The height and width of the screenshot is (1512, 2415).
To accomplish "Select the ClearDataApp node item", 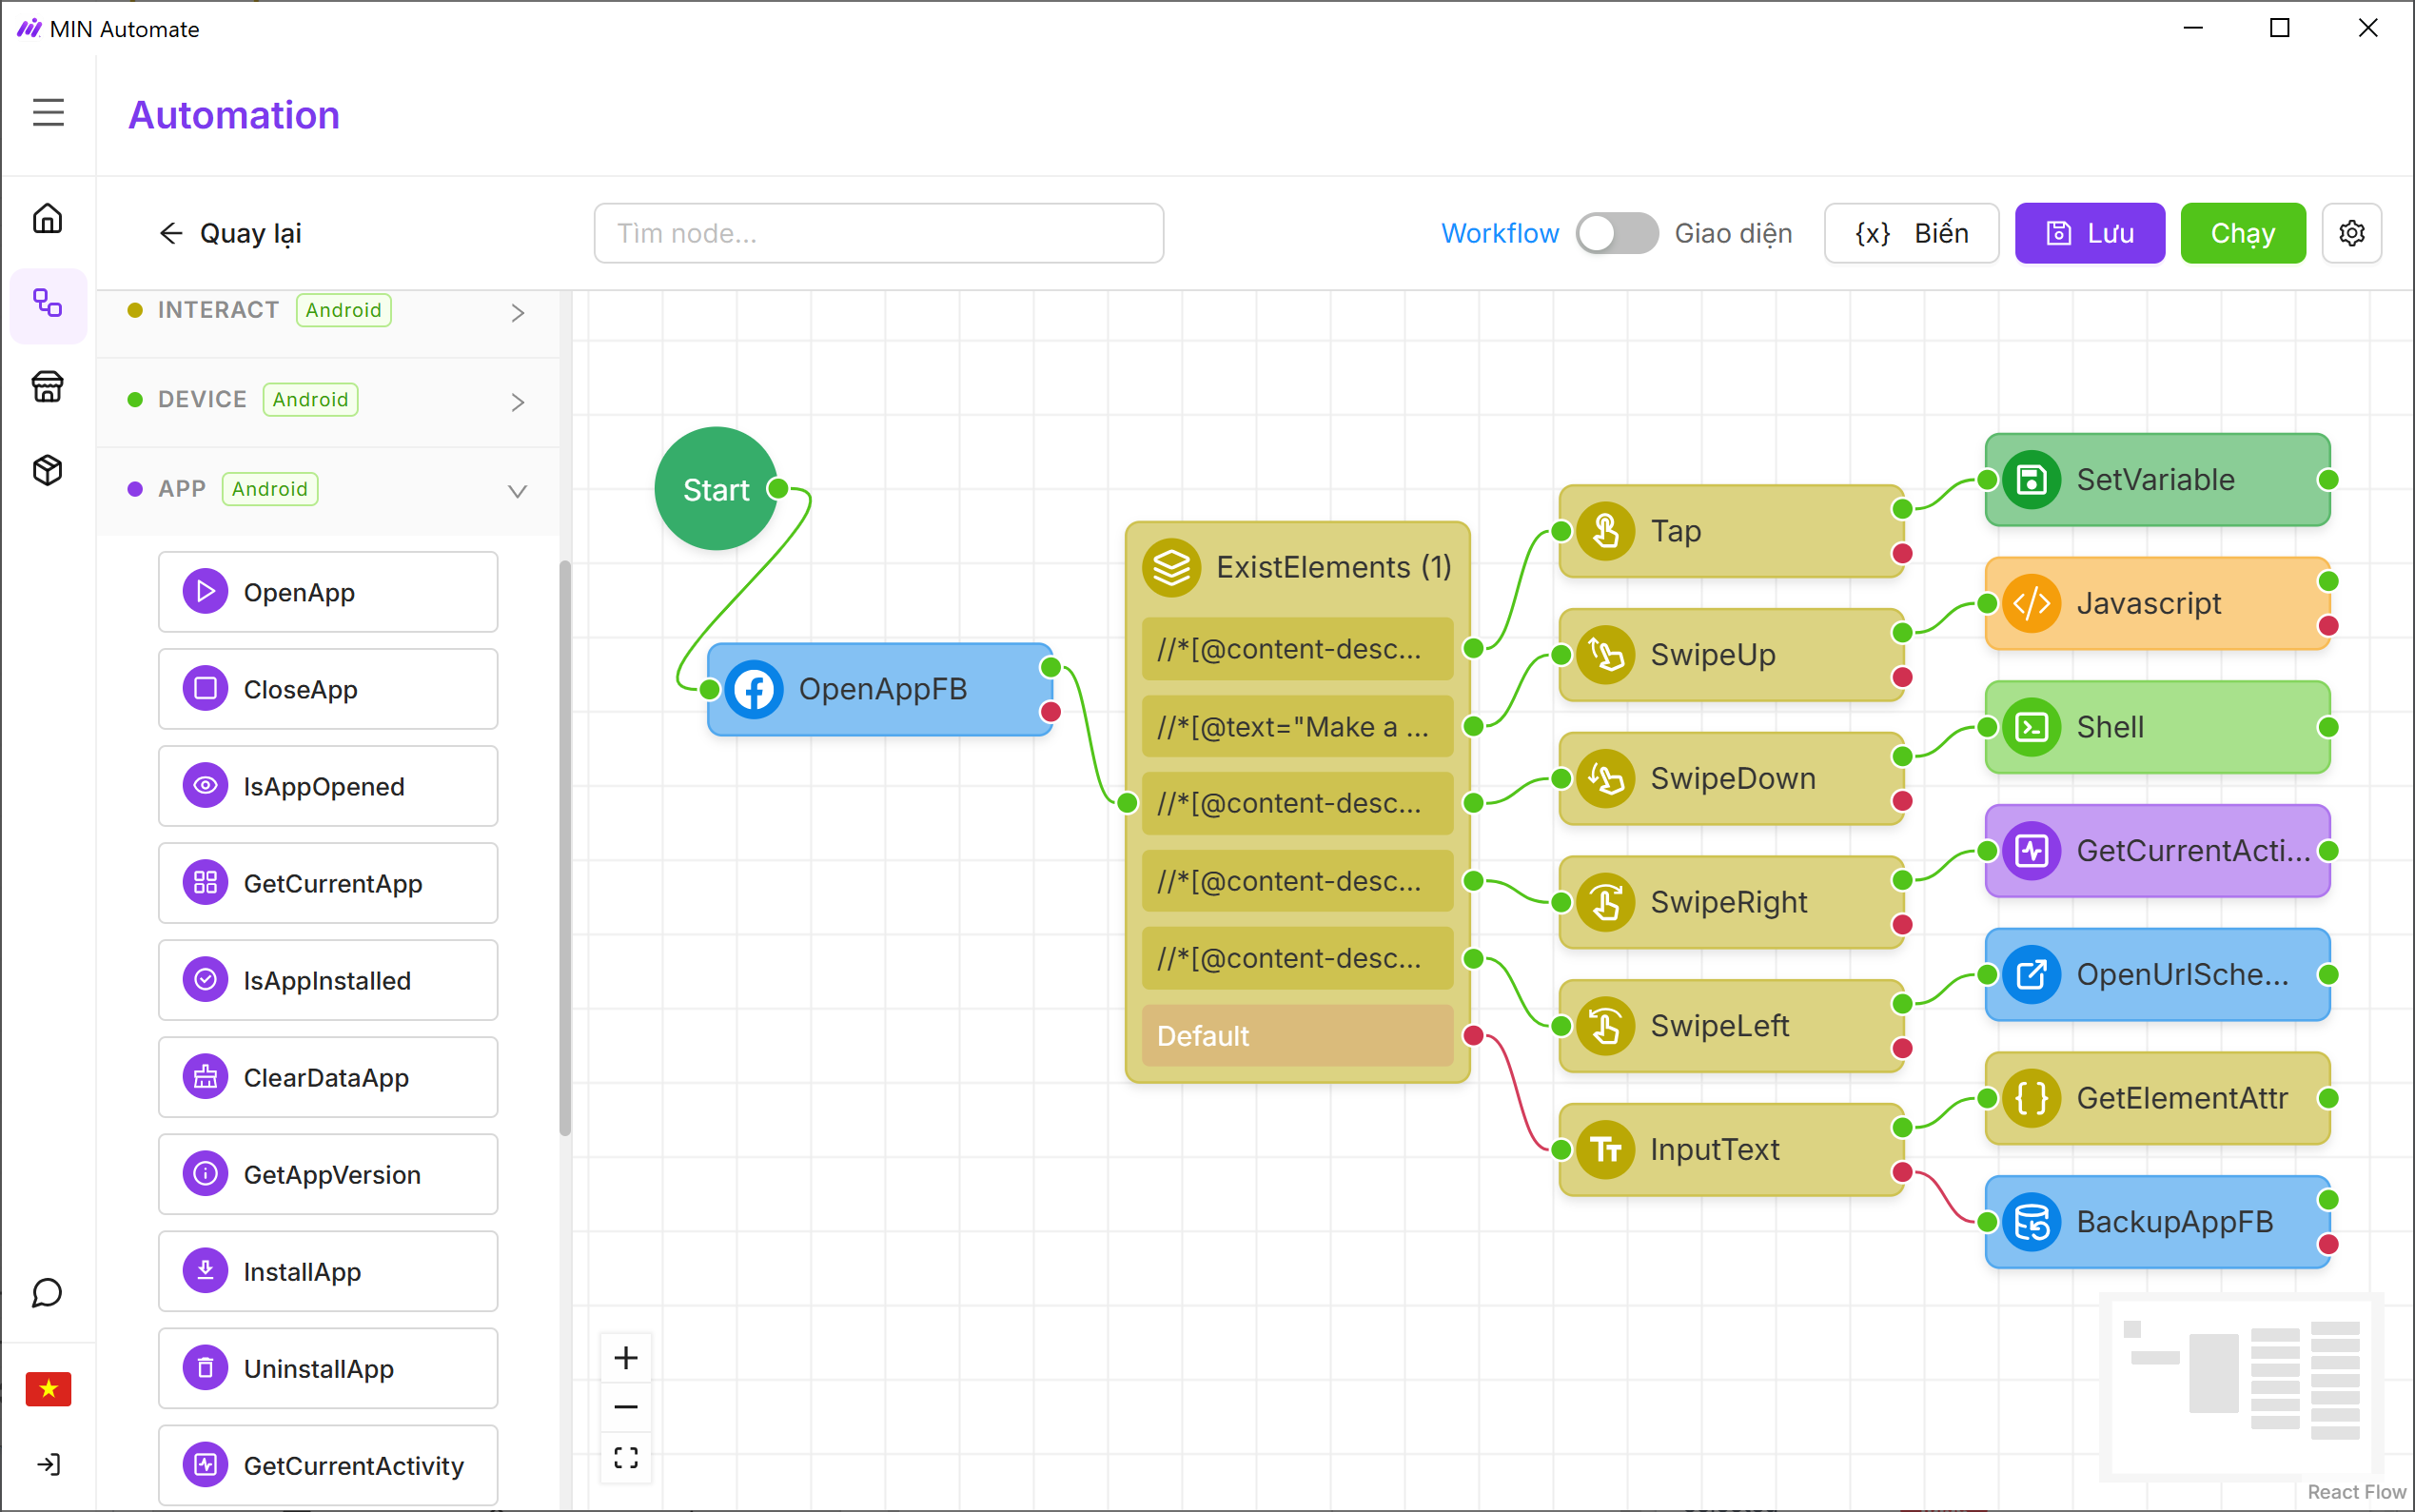I will click(328, 1077).
